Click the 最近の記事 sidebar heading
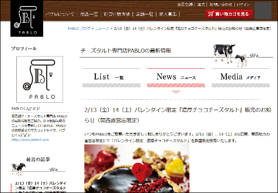This screenshot has height=193, width=278. [38, 159]
